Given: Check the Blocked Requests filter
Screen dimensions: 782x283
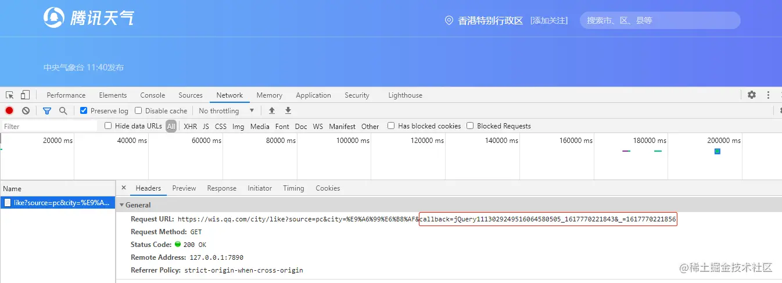Looking at the screenshot, I should (470, 126).
